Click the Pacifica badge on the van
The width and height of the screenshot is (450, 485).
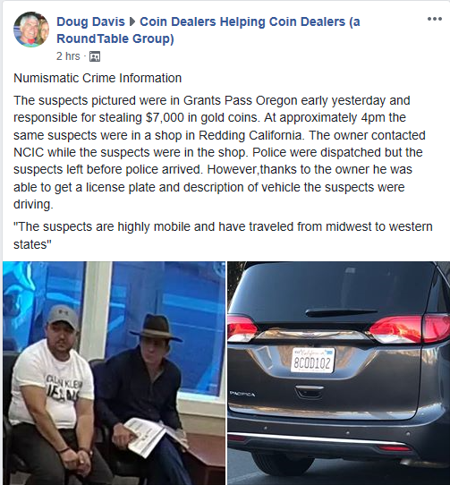pyautogui.click(x=242, y=394)
